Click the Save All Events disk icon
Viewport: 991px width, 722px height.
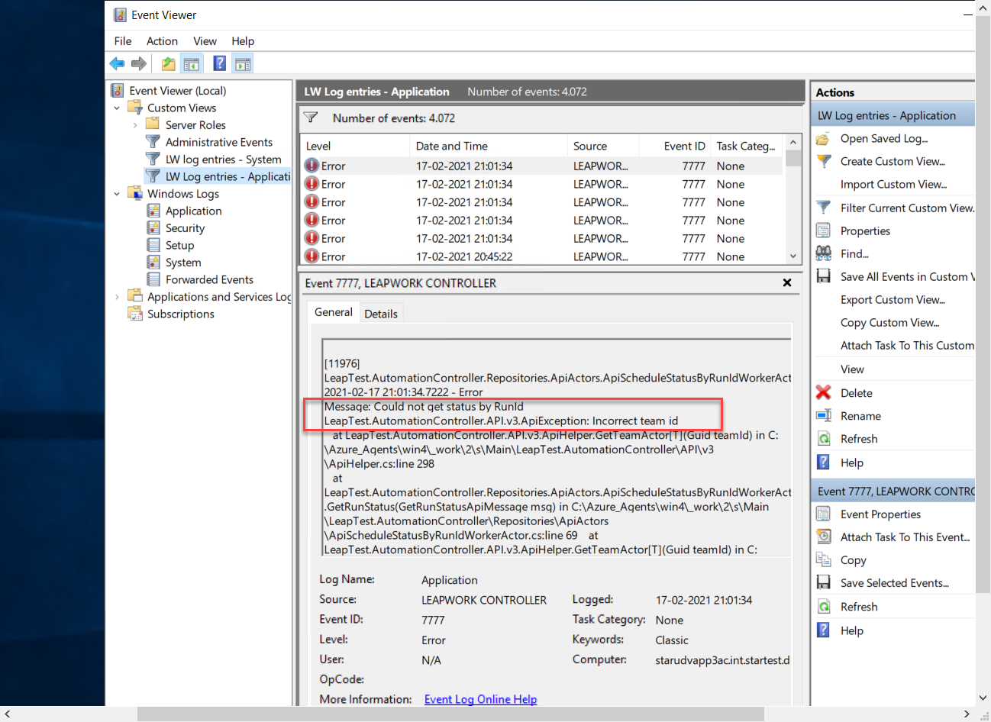pos(823,276)
